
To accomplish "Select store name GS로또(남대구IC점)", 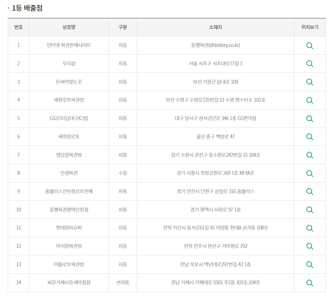I will point(69,118).
